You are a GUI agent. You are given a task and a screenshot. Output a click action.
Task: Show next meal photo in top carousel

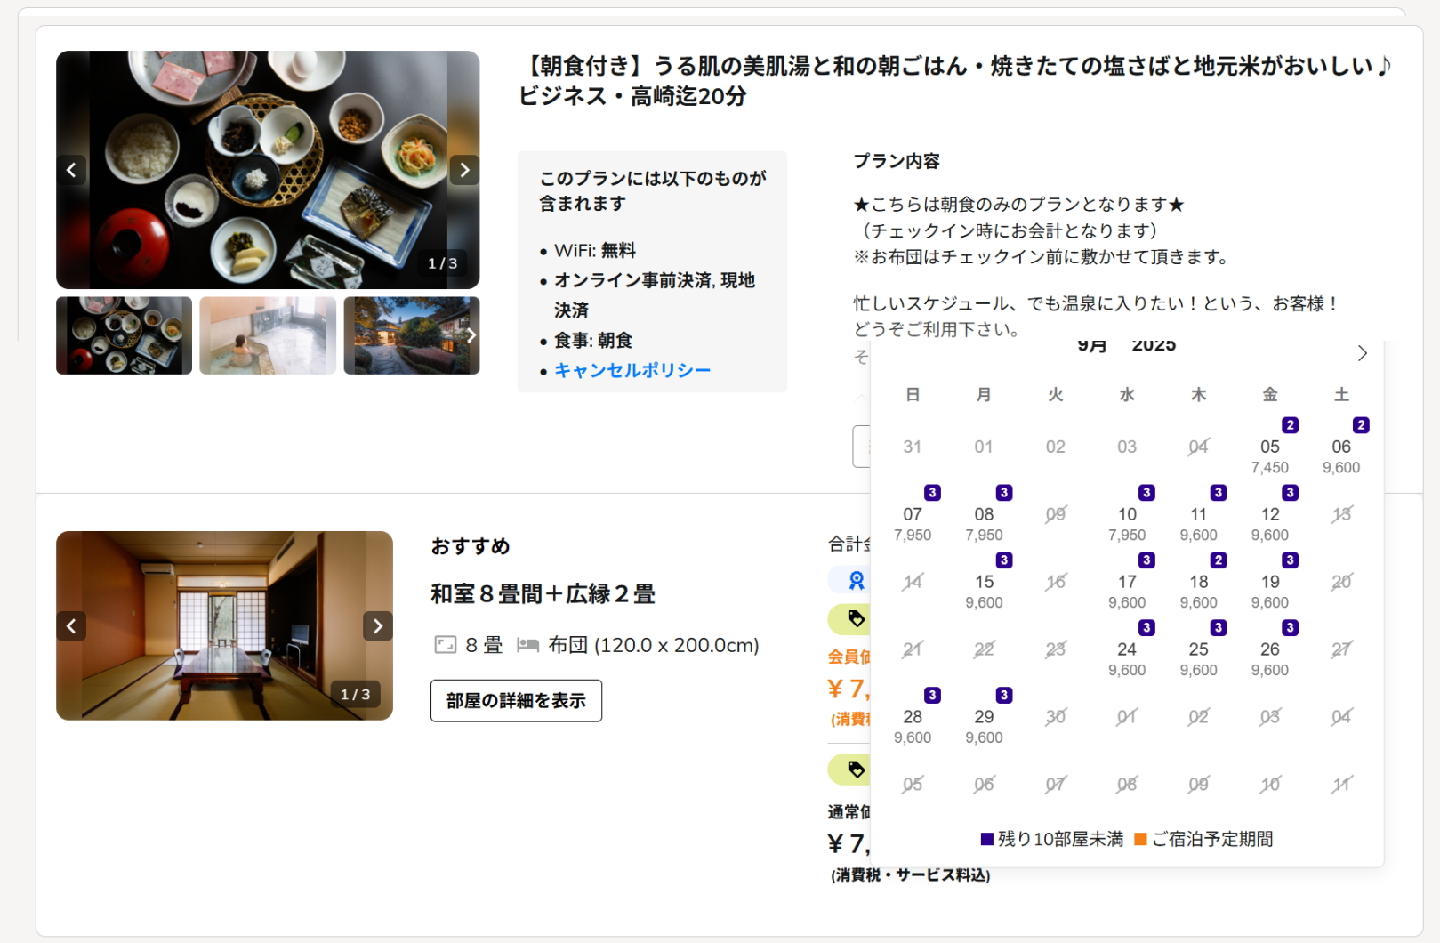464,170
